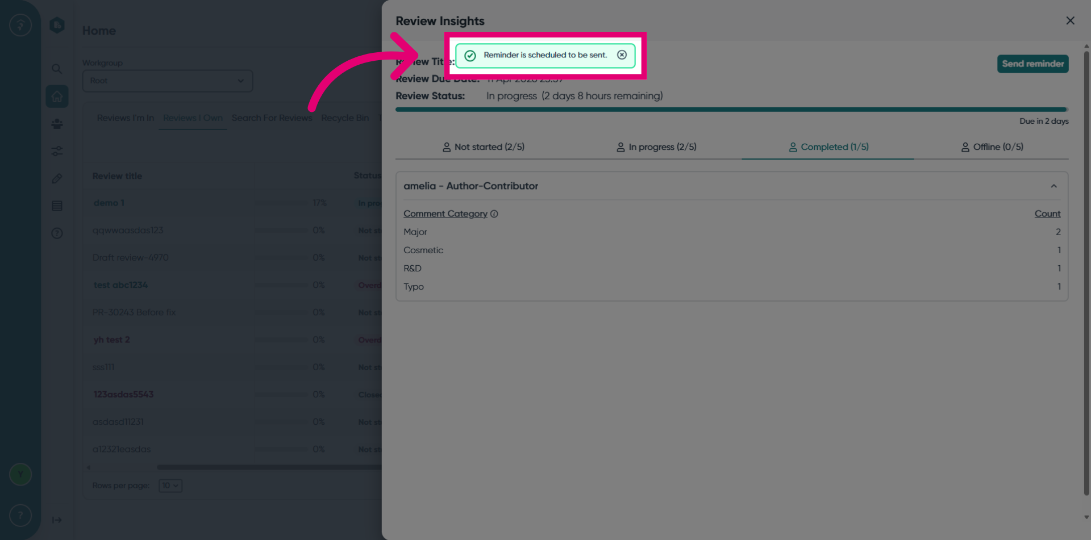Click the Typo category row
Image resolution: width=1091 pixels, height=540 pixels.
pyautogui.click(x=732, y=287)
